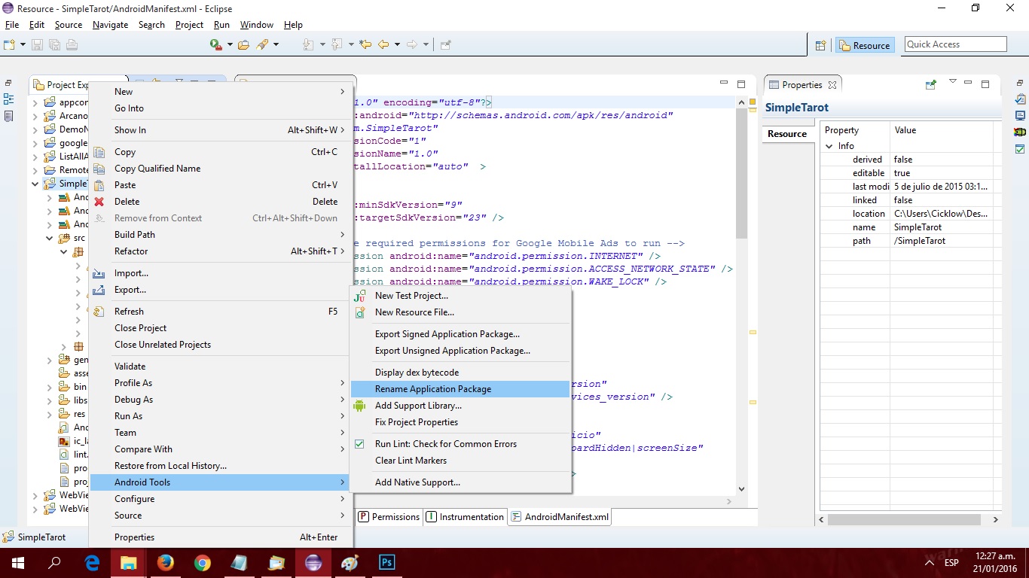Click the Quick Access search field

click(956, 44)
